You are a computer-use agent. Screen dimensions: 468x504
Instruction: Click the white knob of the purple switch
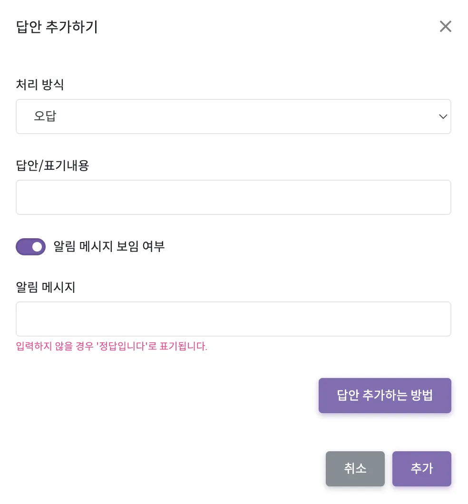(37, 247)
